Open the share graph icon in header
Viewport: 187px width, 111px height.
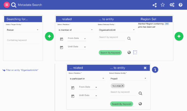tap(155, 5)
